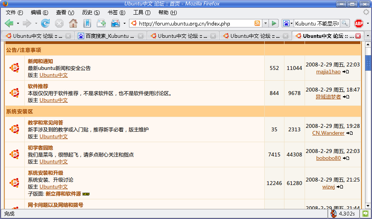This screenshot has height=219, width=372.
Task: Open user profile bobobo80
Action: click(328, 158)
